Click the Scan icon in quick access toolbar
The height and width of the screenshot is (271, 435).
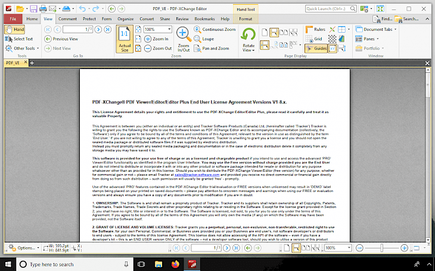coord(66,9)
